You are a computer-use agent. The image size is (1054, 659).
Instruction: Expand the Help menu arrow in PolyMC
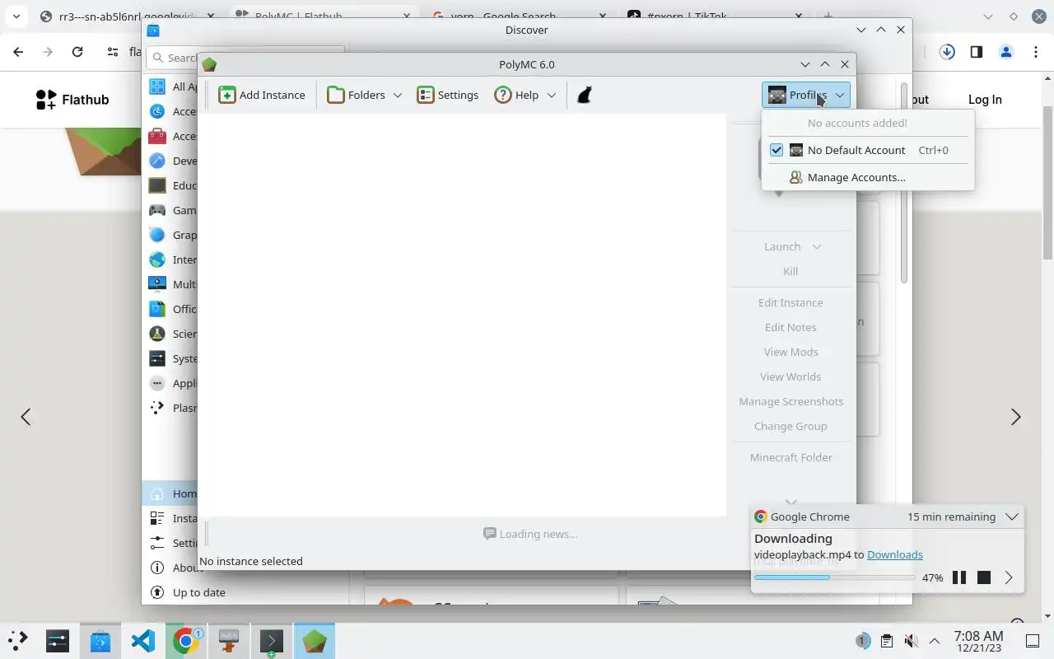[551, 95]
